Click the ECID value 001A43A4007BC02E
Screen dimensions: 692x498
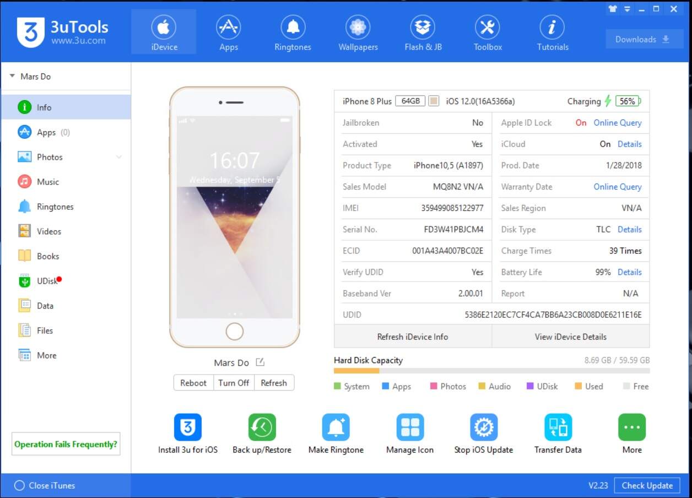(x=448, y=251)
